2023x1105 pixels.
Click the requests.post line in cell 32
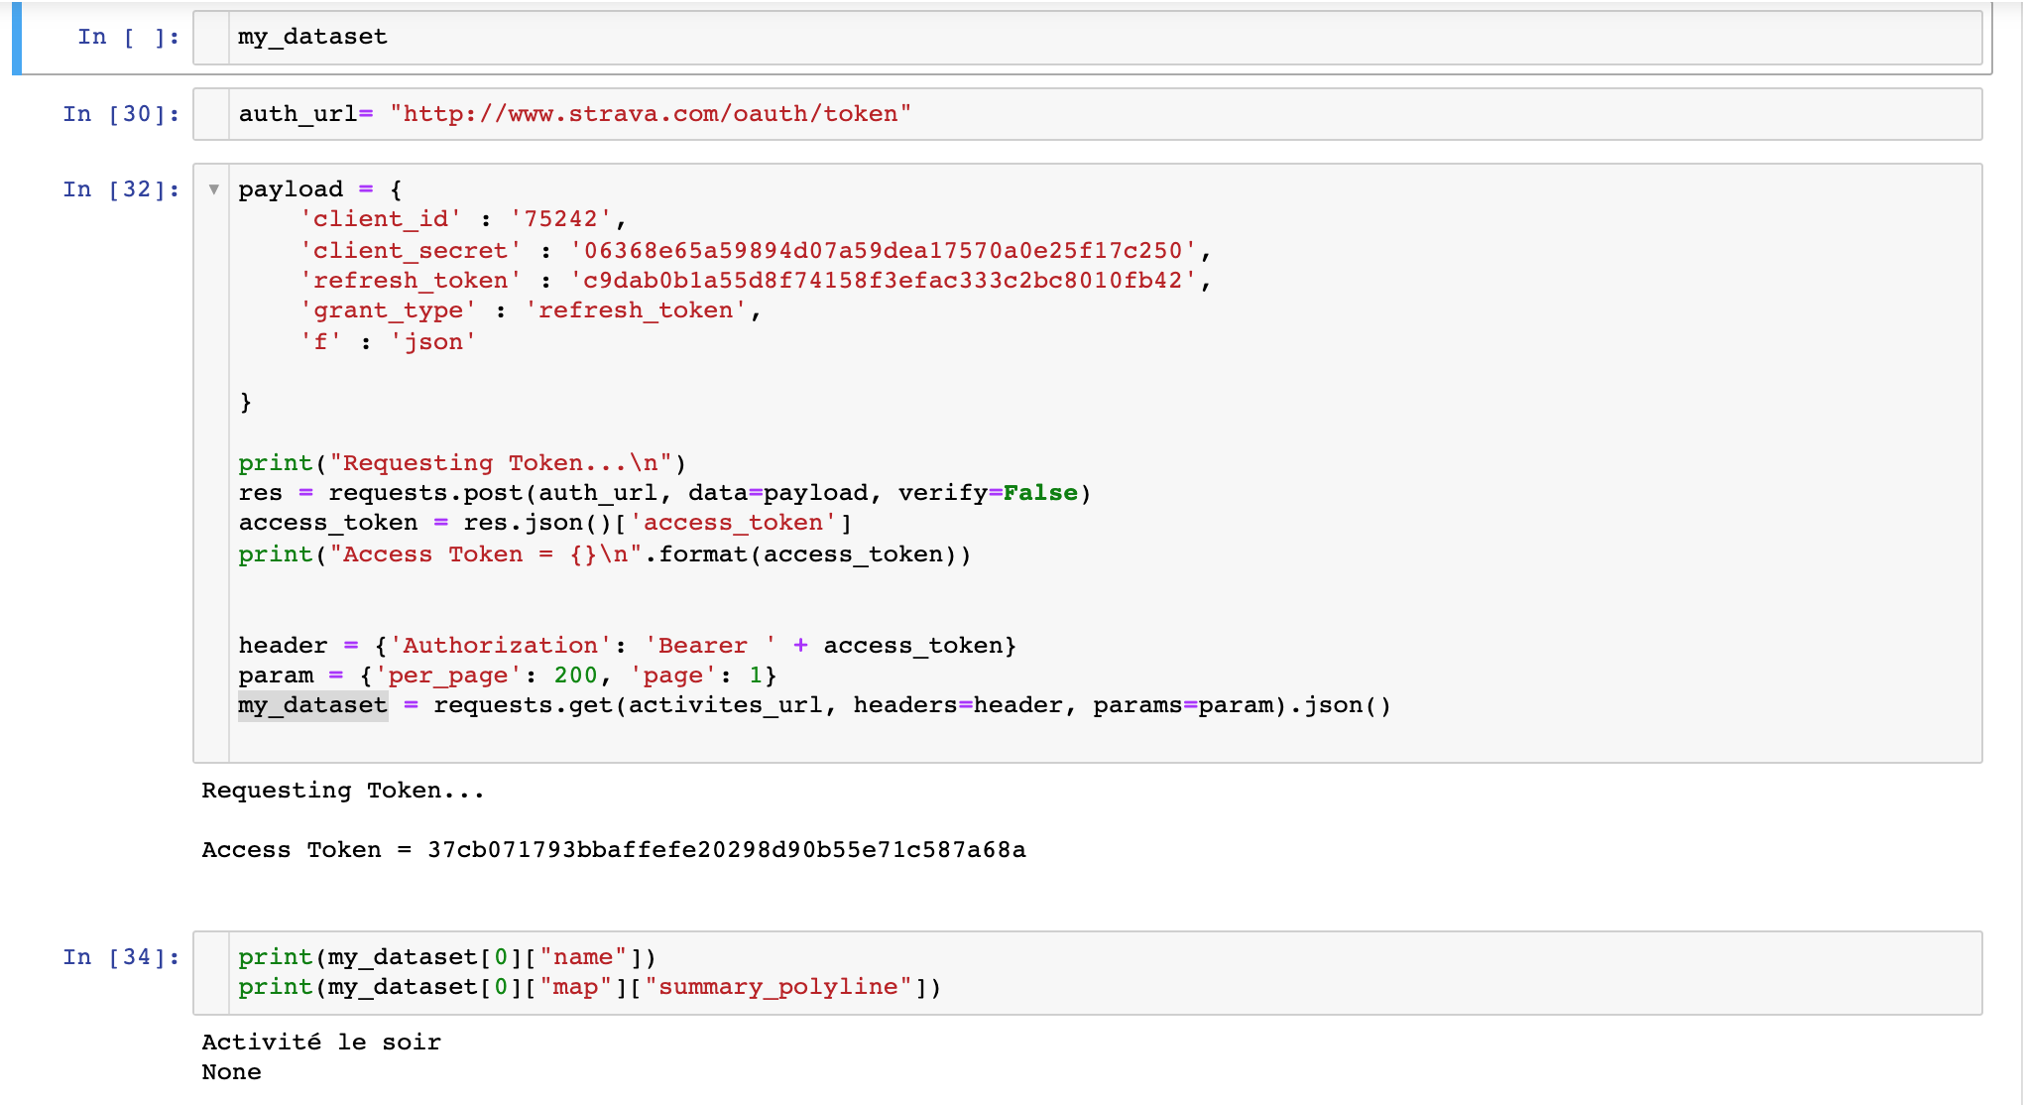(664, 493)
